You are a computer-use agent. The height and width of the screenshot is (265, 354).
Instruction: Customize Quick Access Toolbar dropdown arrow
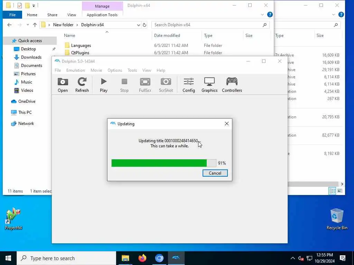pos(34,6)
